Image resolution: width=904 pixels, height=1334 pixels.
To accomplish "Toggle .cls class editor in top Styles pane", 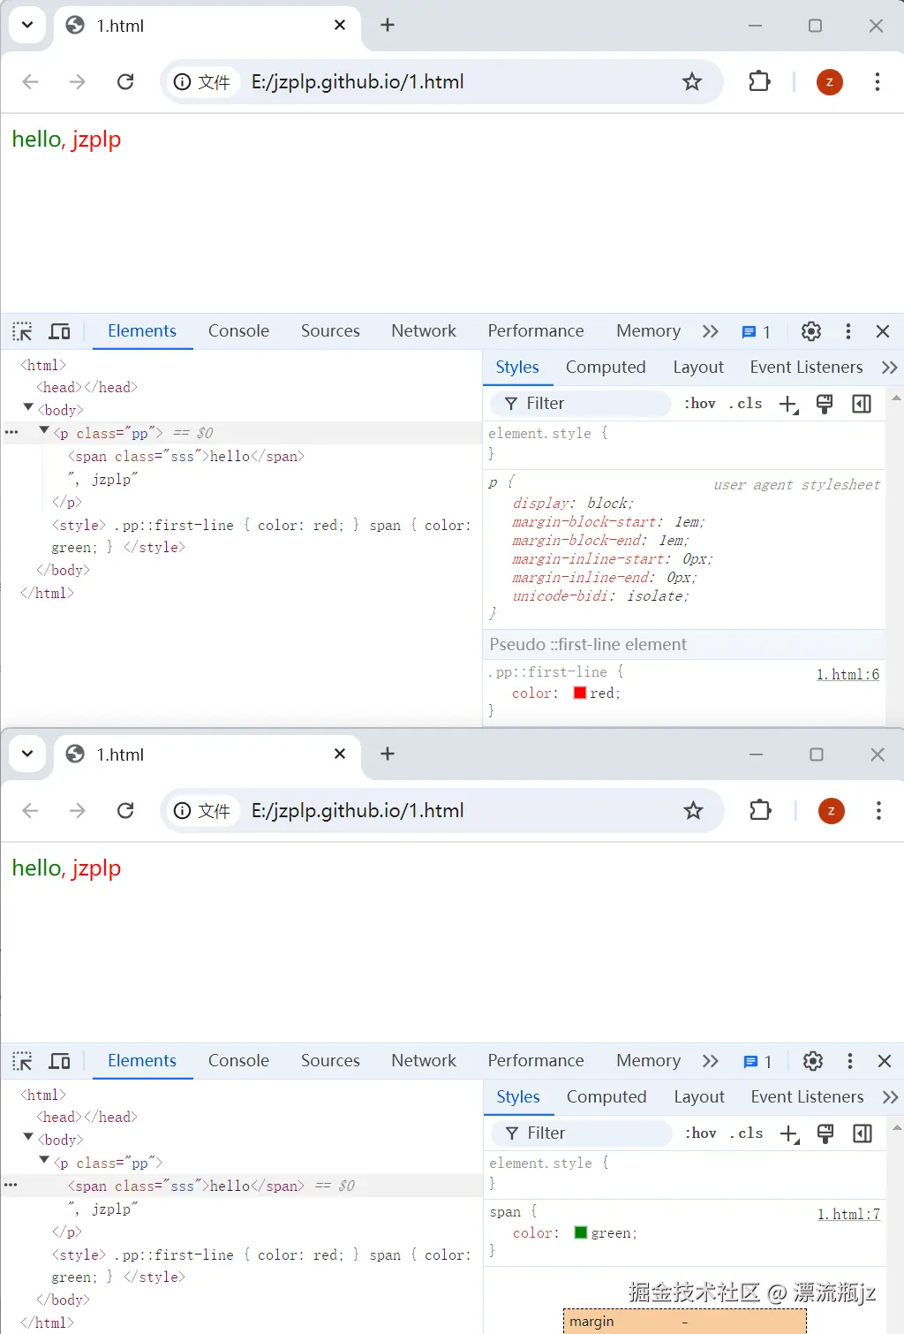I will (x=746, y=404).
